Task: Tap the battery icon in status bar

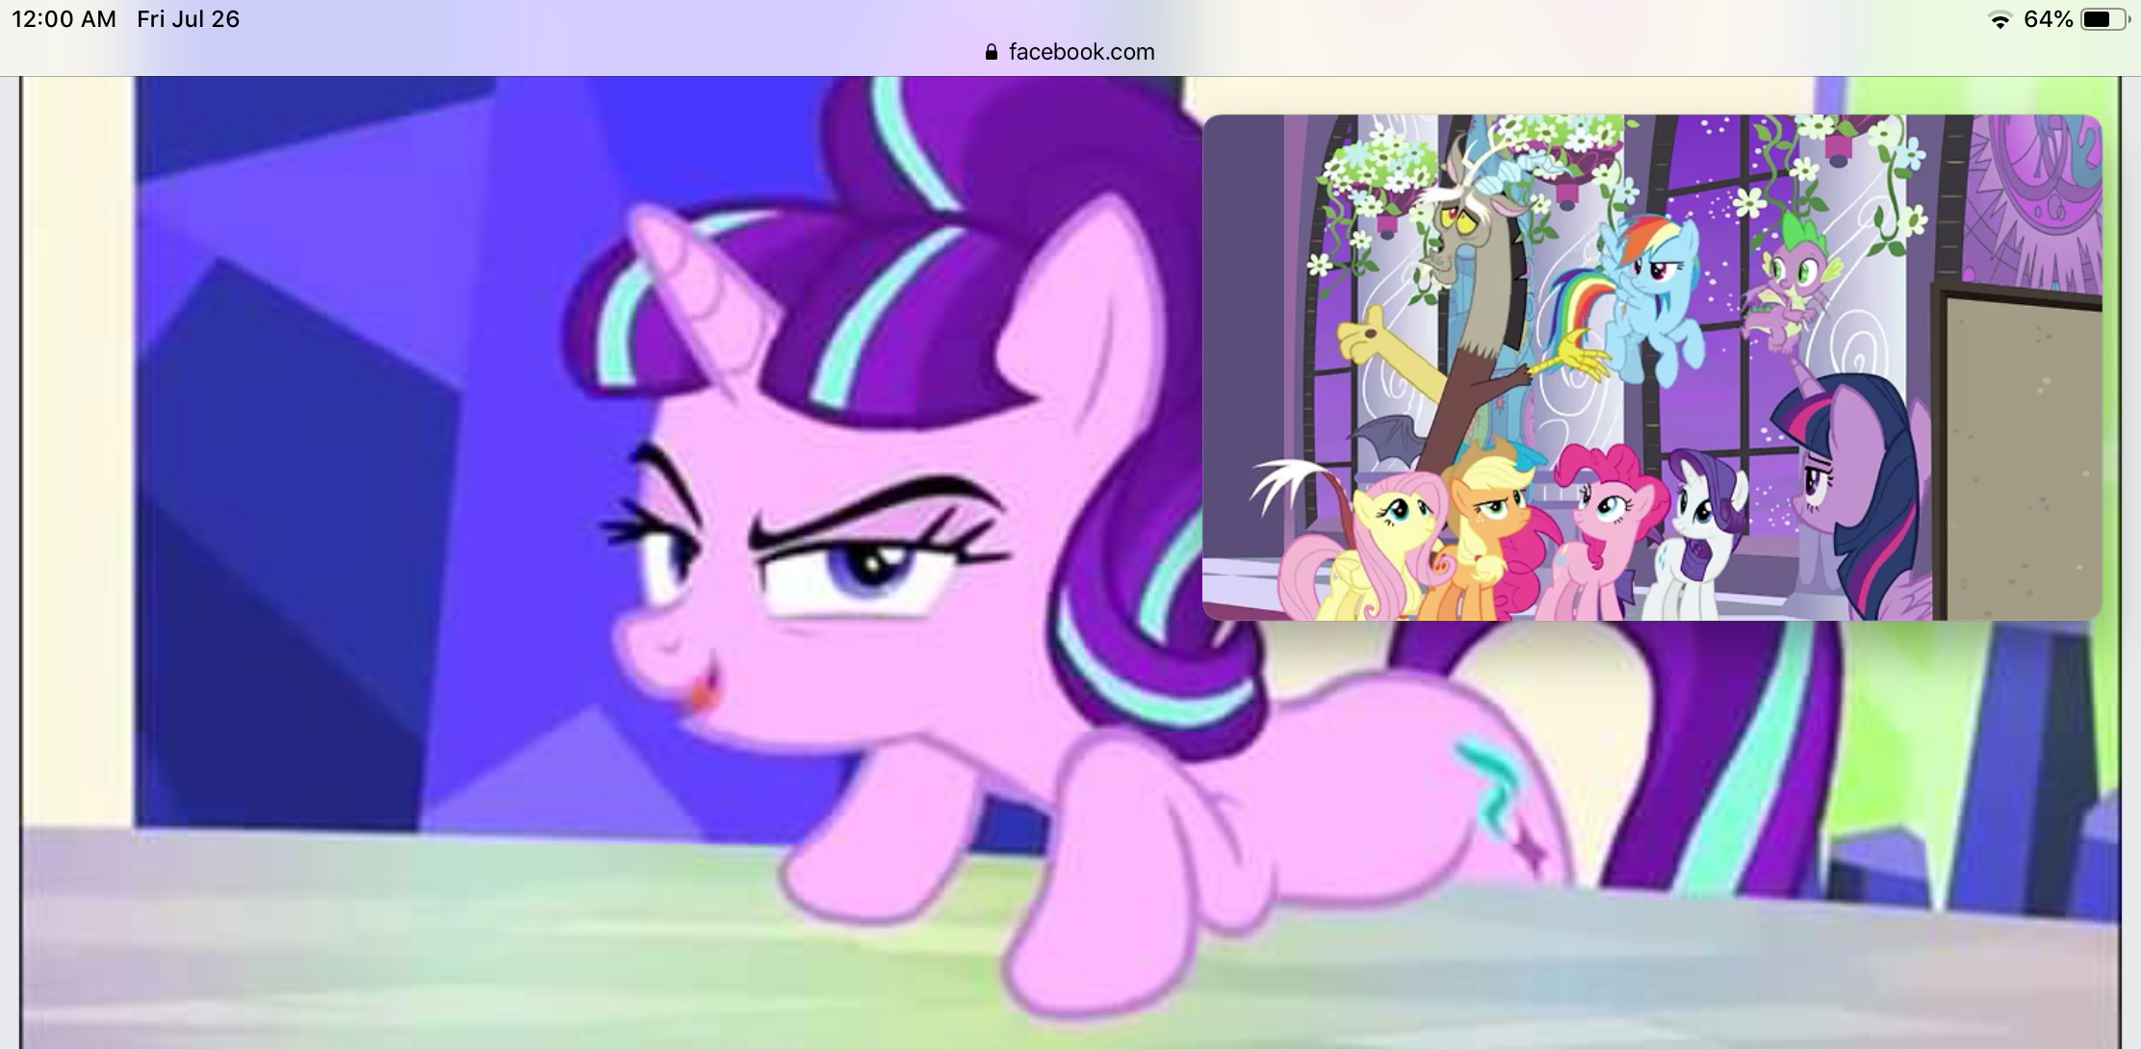Action: (x=2102, y=20)
